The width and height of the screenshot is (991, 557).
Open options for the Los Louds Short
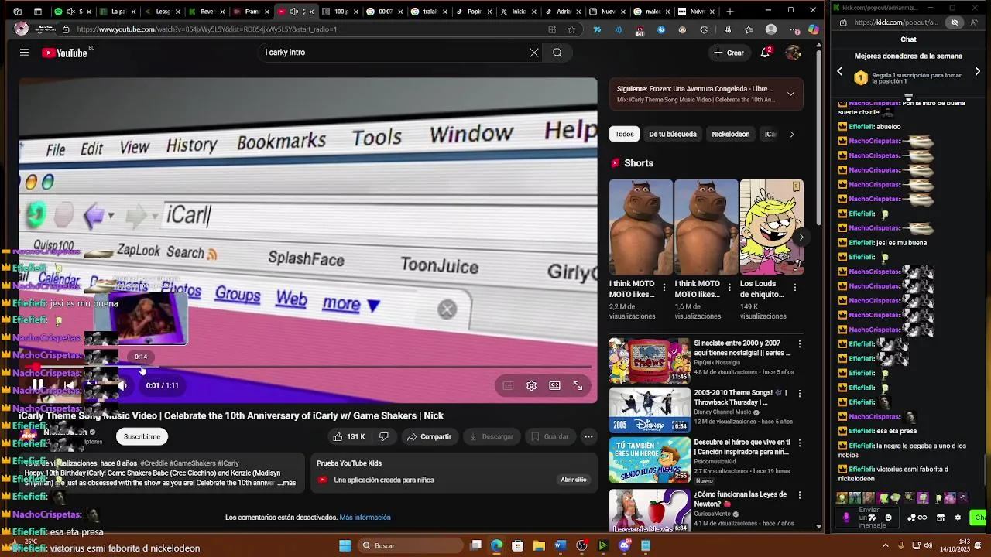[x=794, y=287]
